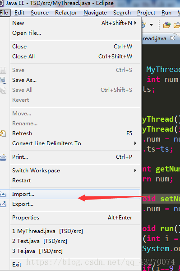Select Close All entry
This screenshot has width=180, height=271.
click(x=75, y=57)
